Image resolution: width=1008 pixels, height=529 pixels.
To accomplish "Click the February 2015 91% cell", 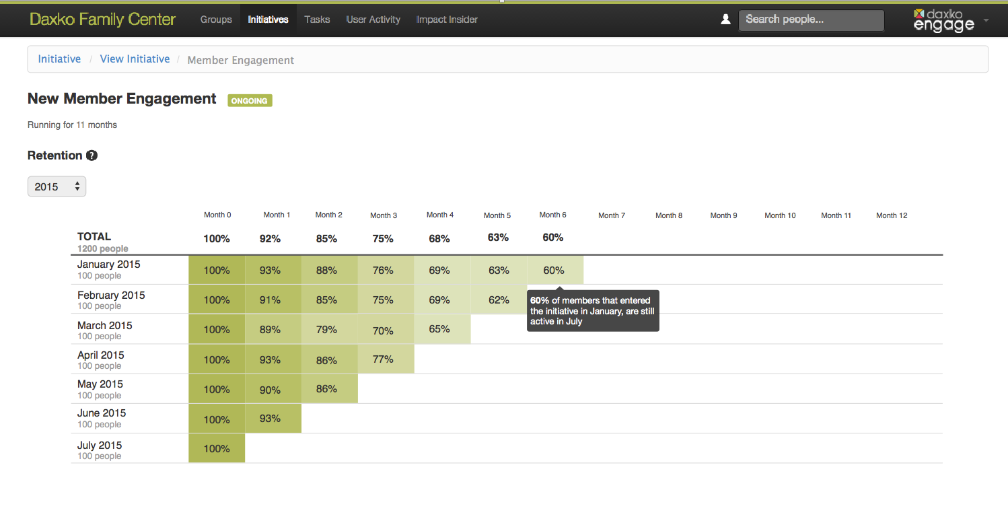I will point(273,299).
